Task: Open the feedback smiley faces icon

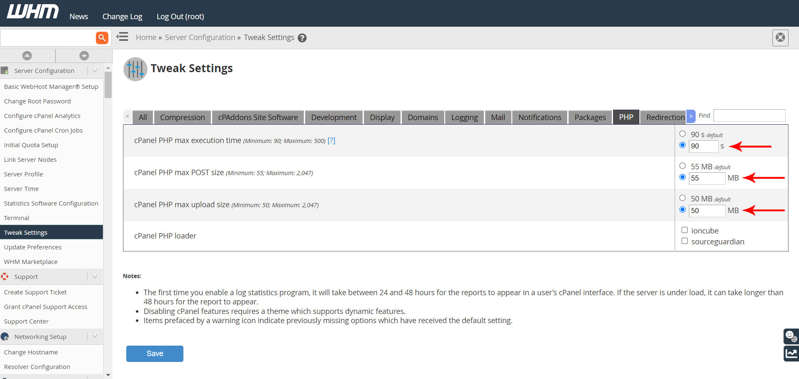Action: click(791, 336)
